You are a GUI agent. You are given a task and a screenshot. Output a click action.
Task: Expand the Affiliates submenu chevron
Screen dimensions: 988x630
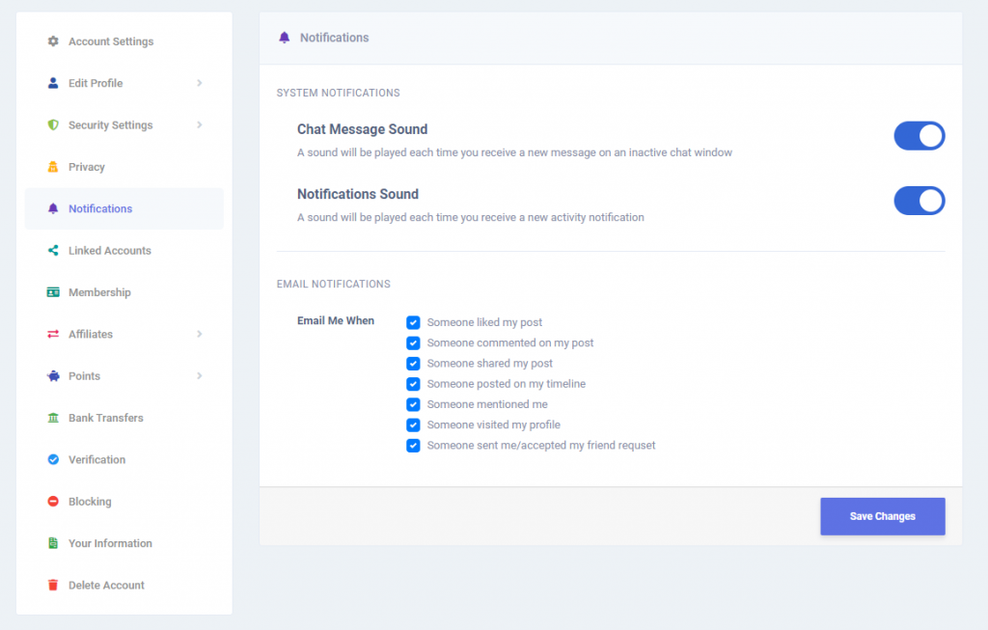(x=199, y=334)
